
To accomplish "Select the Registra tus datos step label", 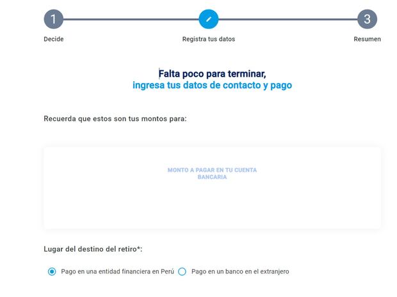I will [x=209, y=39].
